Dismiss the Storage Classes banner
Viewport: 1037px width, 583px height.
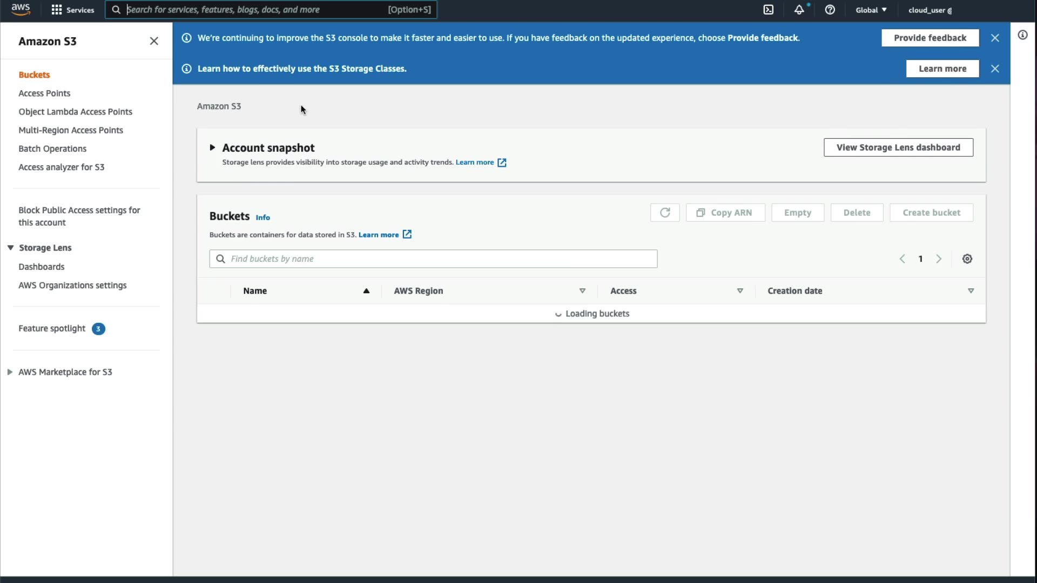995,69
